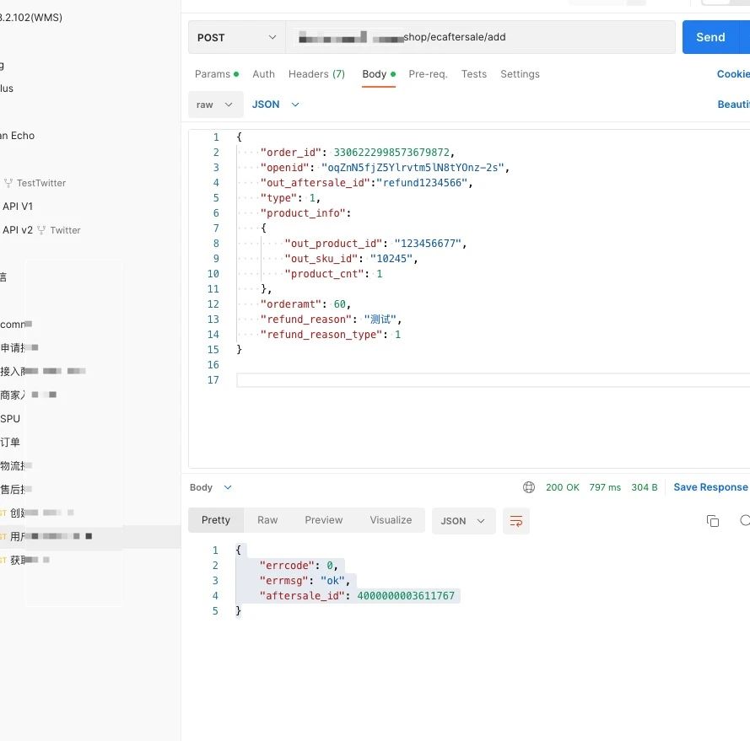The width and height of the screenshot is (750, 741).
Task: Click the 304 B response size
Action: tap(645, 487)
